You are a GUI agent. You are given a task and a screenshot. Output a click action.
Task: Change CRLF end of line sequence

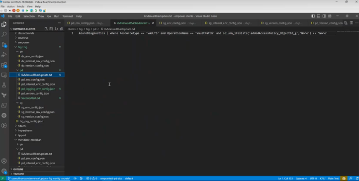tap(323, 179)
